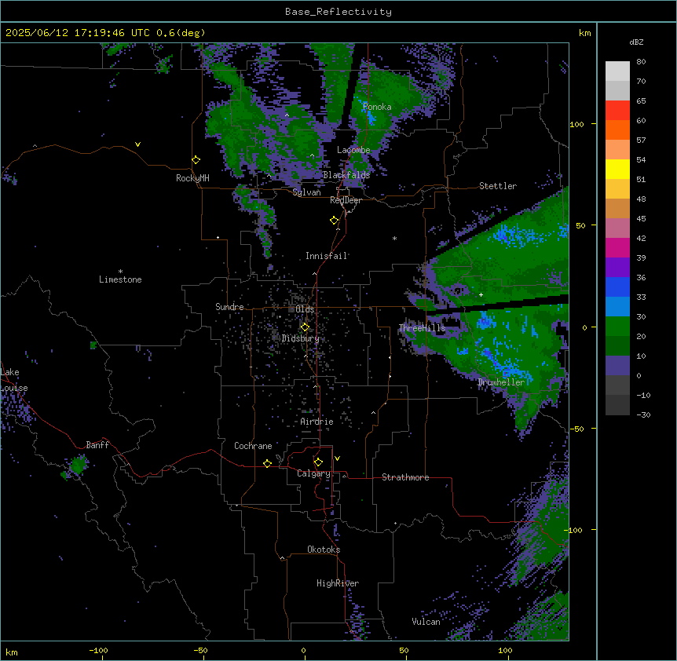Click the Sundre label
The width and height of the screenshot is (677, 661).
click(229, 307)
